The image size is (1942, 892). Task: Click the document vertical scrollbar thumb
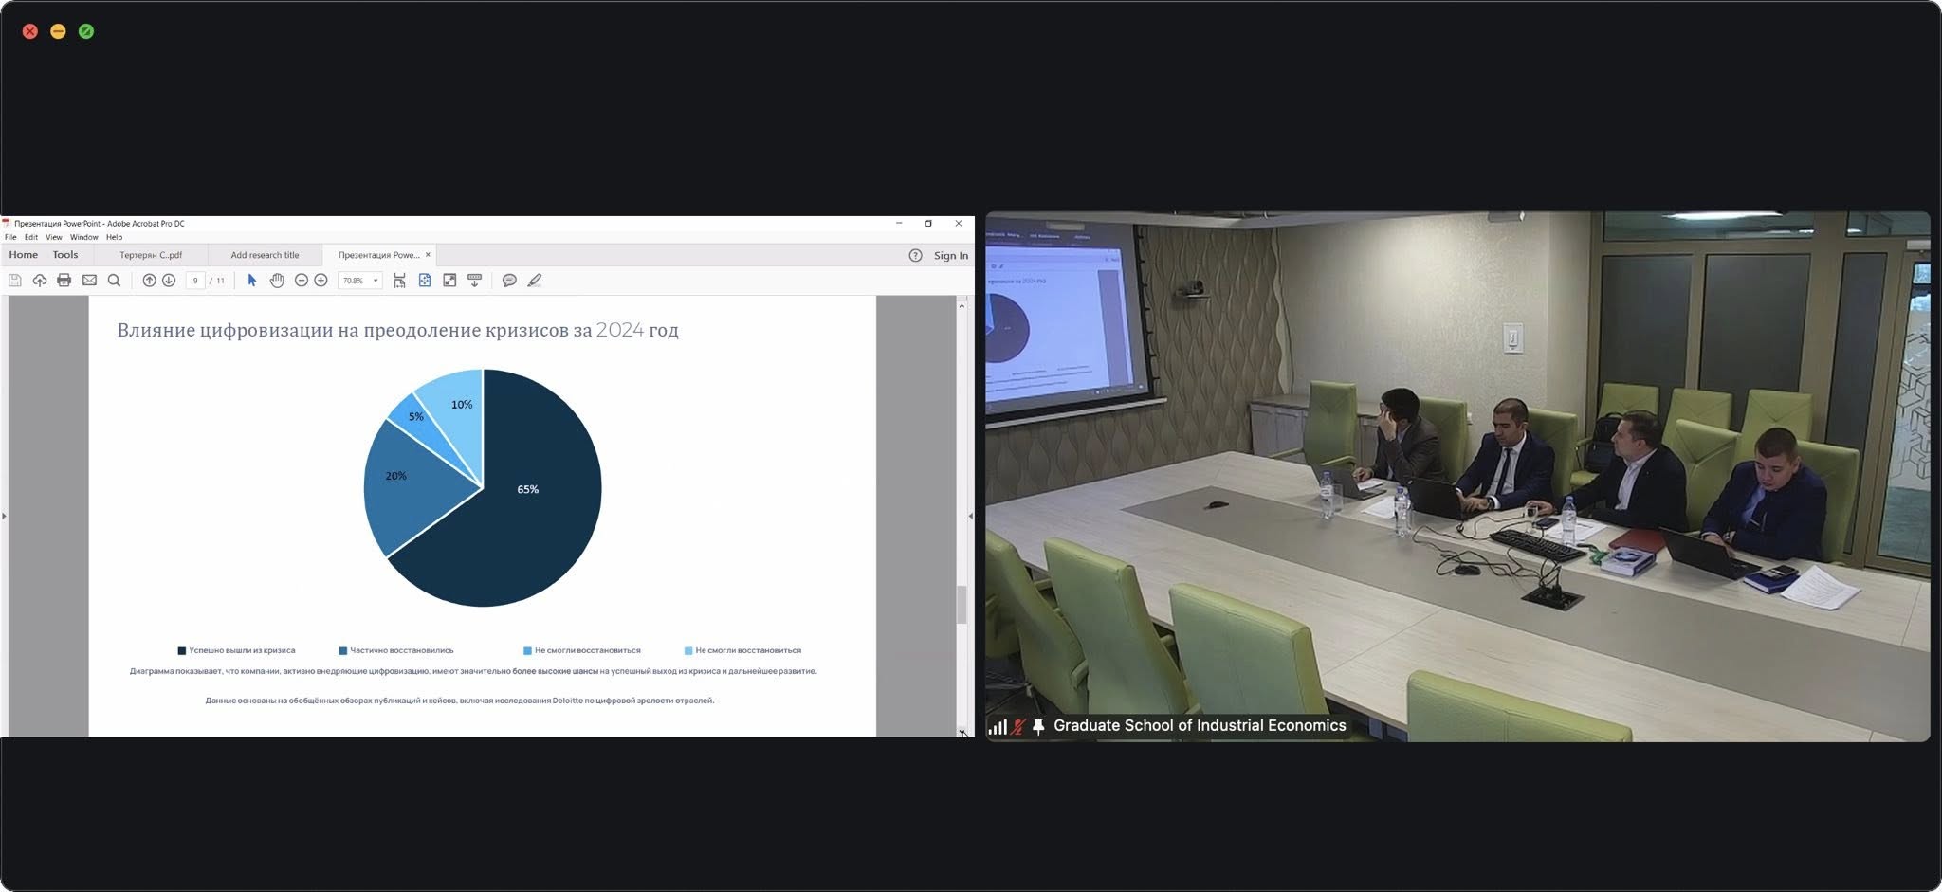pos(962,604)
